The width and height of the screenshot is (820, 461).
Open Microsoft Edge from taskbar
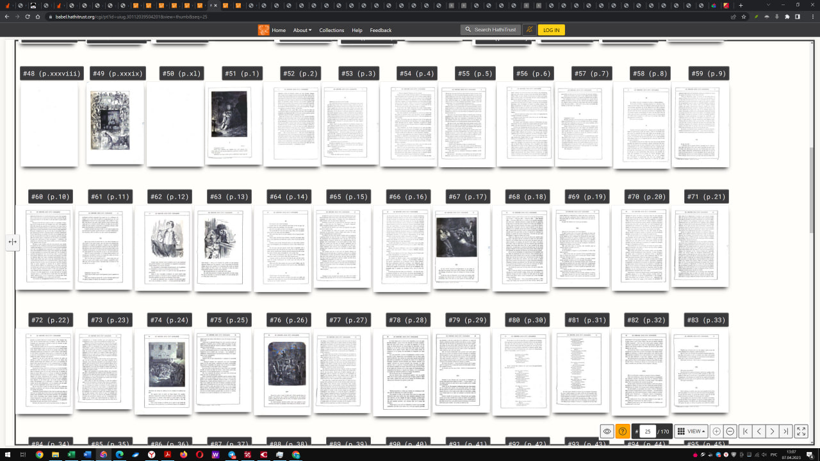click(119, 455)
